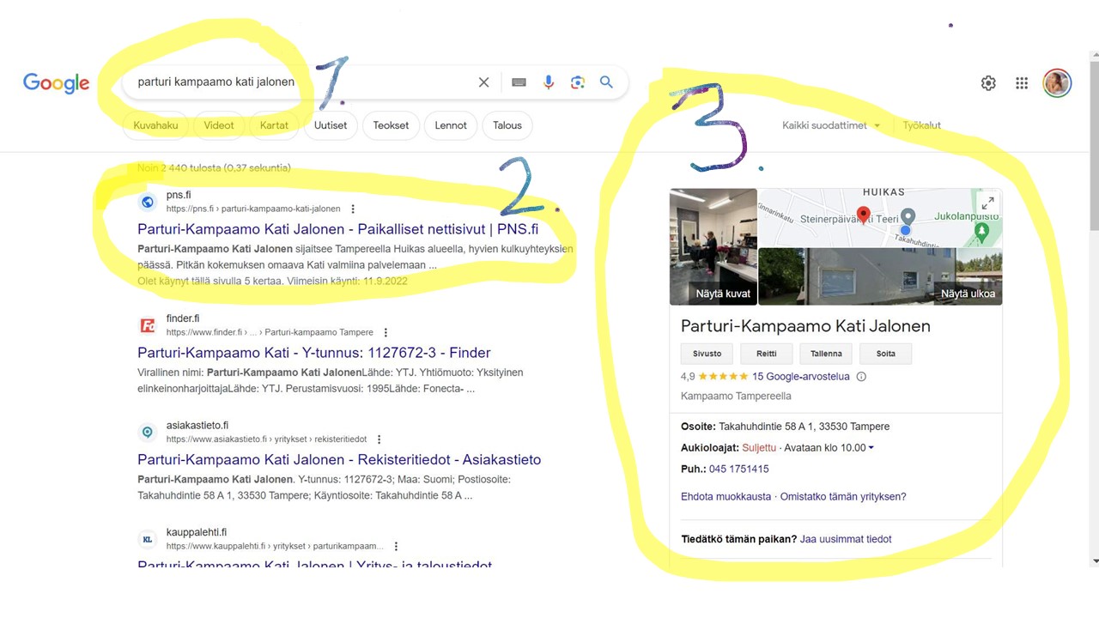The height and width of the screenshot is (618, 1099).
Task: Open the Asiakastieto Rekisteritiedot result link
Action: point(339,460)
